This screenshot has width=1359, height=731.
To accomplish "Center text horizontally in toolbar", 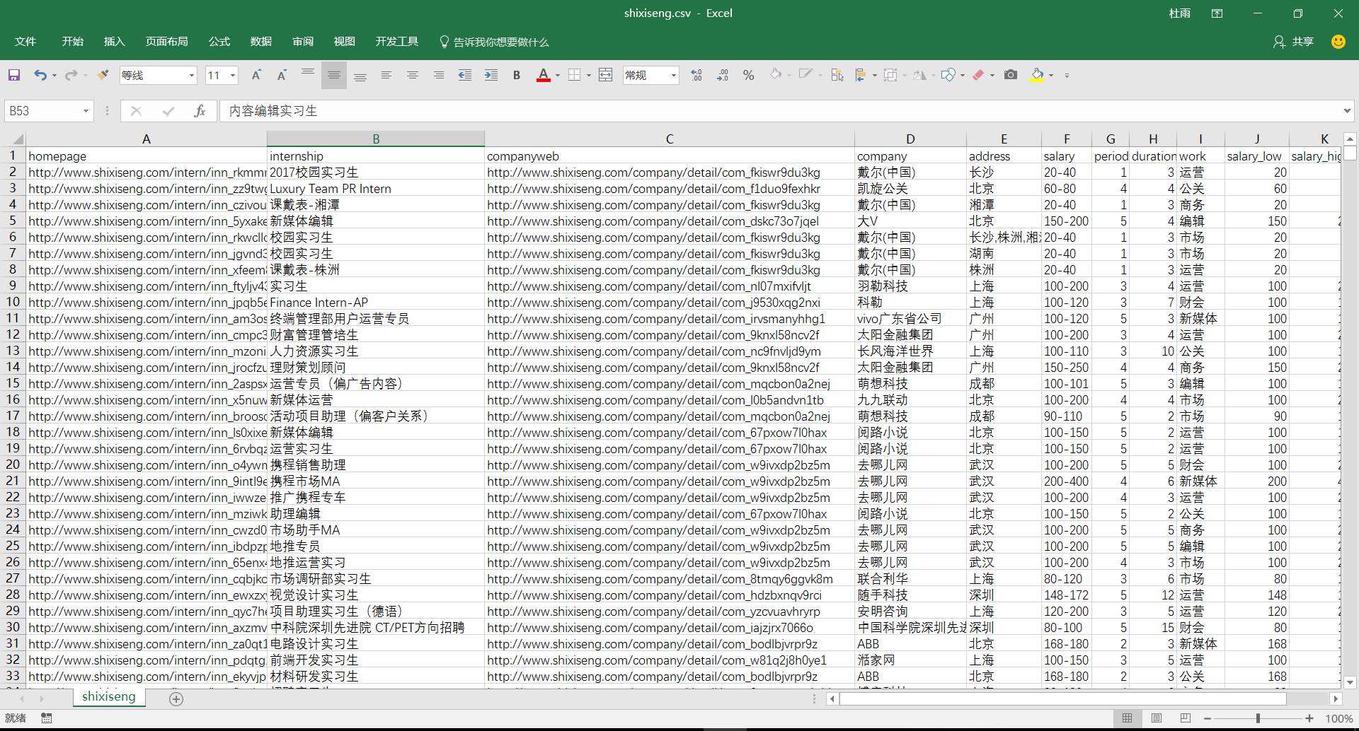I will [413, 75].
